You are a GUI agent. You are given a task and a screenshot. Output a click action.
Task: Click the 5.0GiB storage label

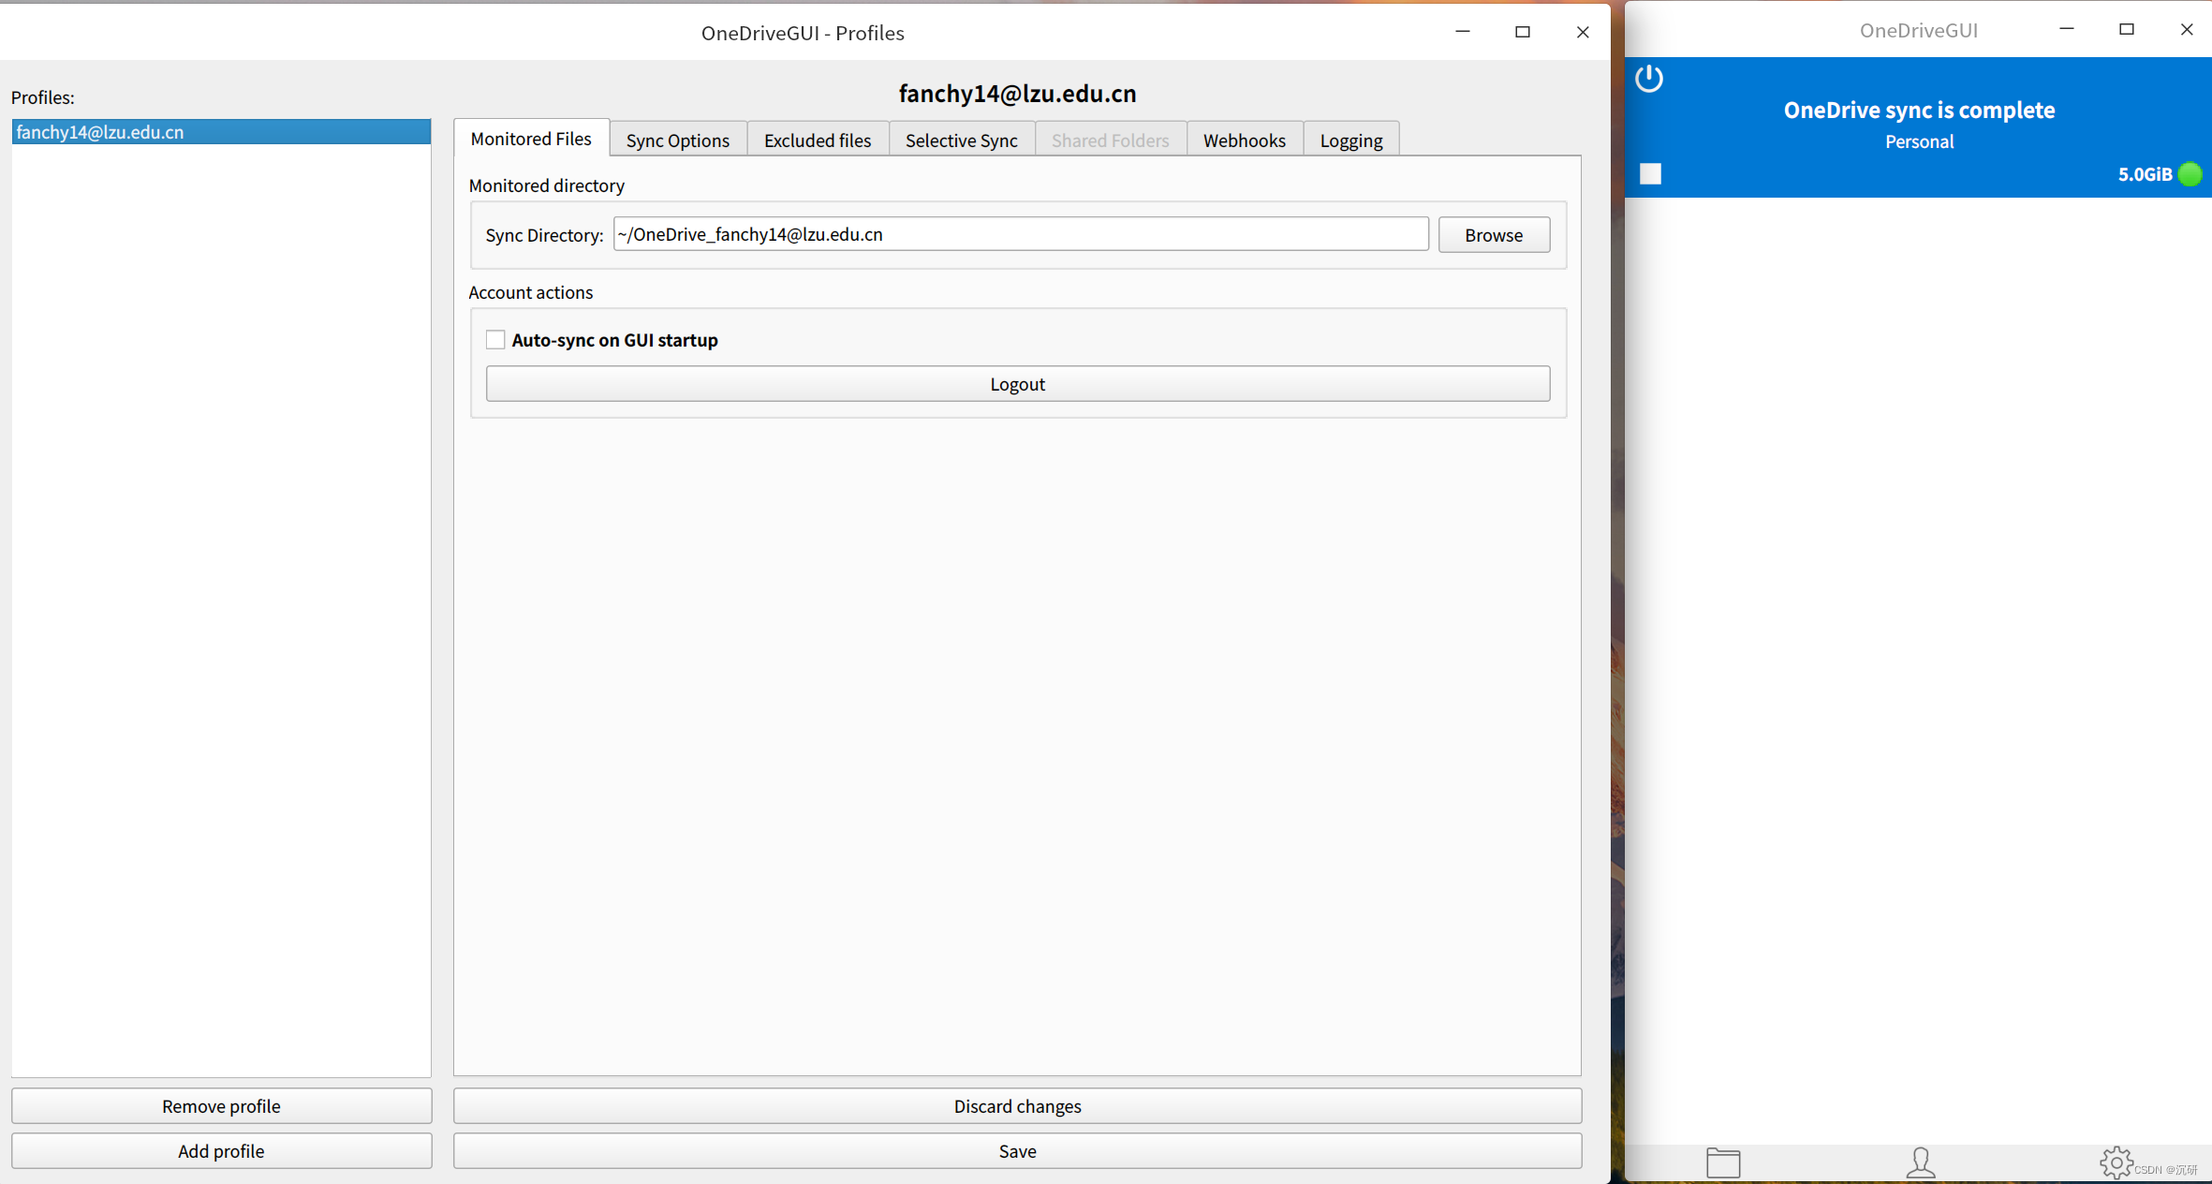(x=2145, y=174)
